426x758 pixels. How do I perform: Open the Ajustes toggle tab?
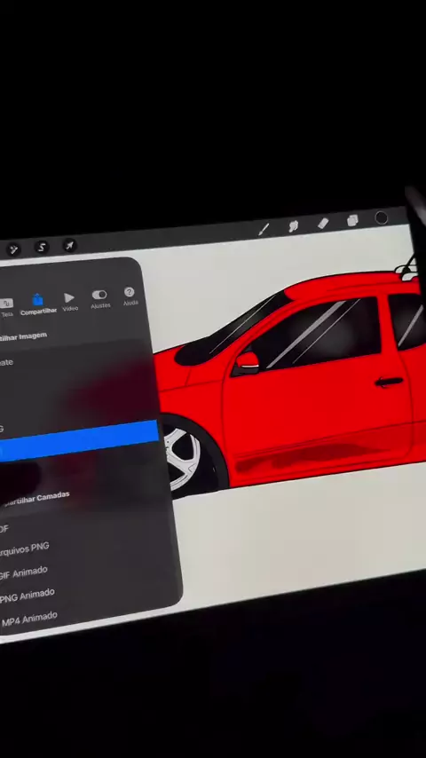click(x=100, y=299)
